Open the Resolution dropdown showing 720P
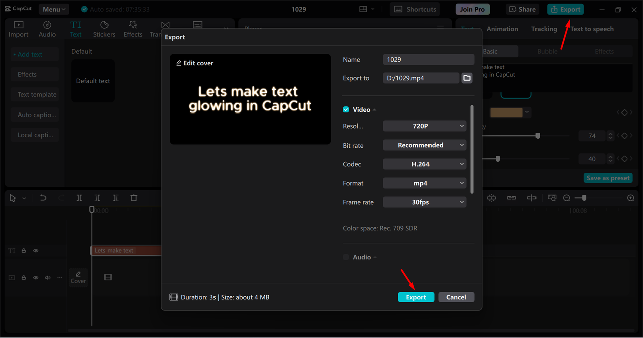The image size is (643, 338). click(424, 126)
